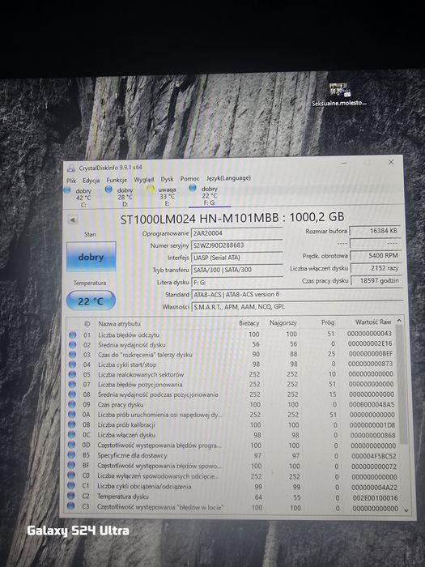Click status dot of row 0C Liczba włączeń dysku
425x567 pixels.
click(x=71, y=435)
